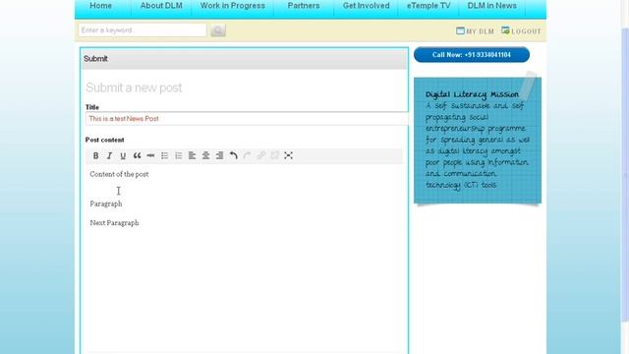Apply strikethrough from the editor toolbar

click(150, 155)
